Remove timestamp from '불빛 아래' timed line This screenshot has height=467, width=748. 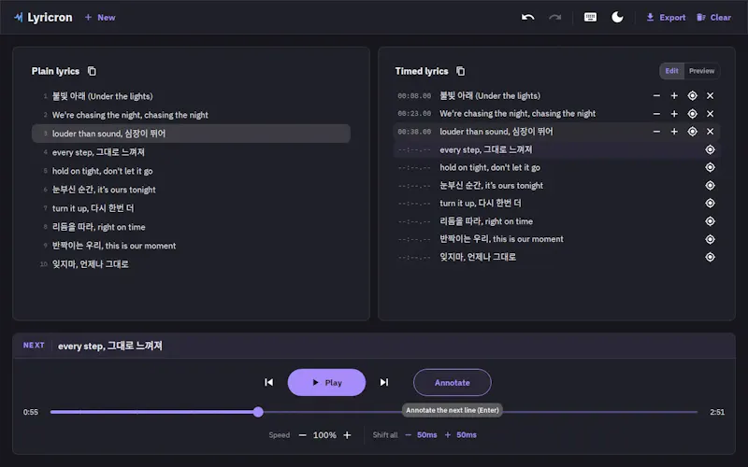tap(710, 96)
